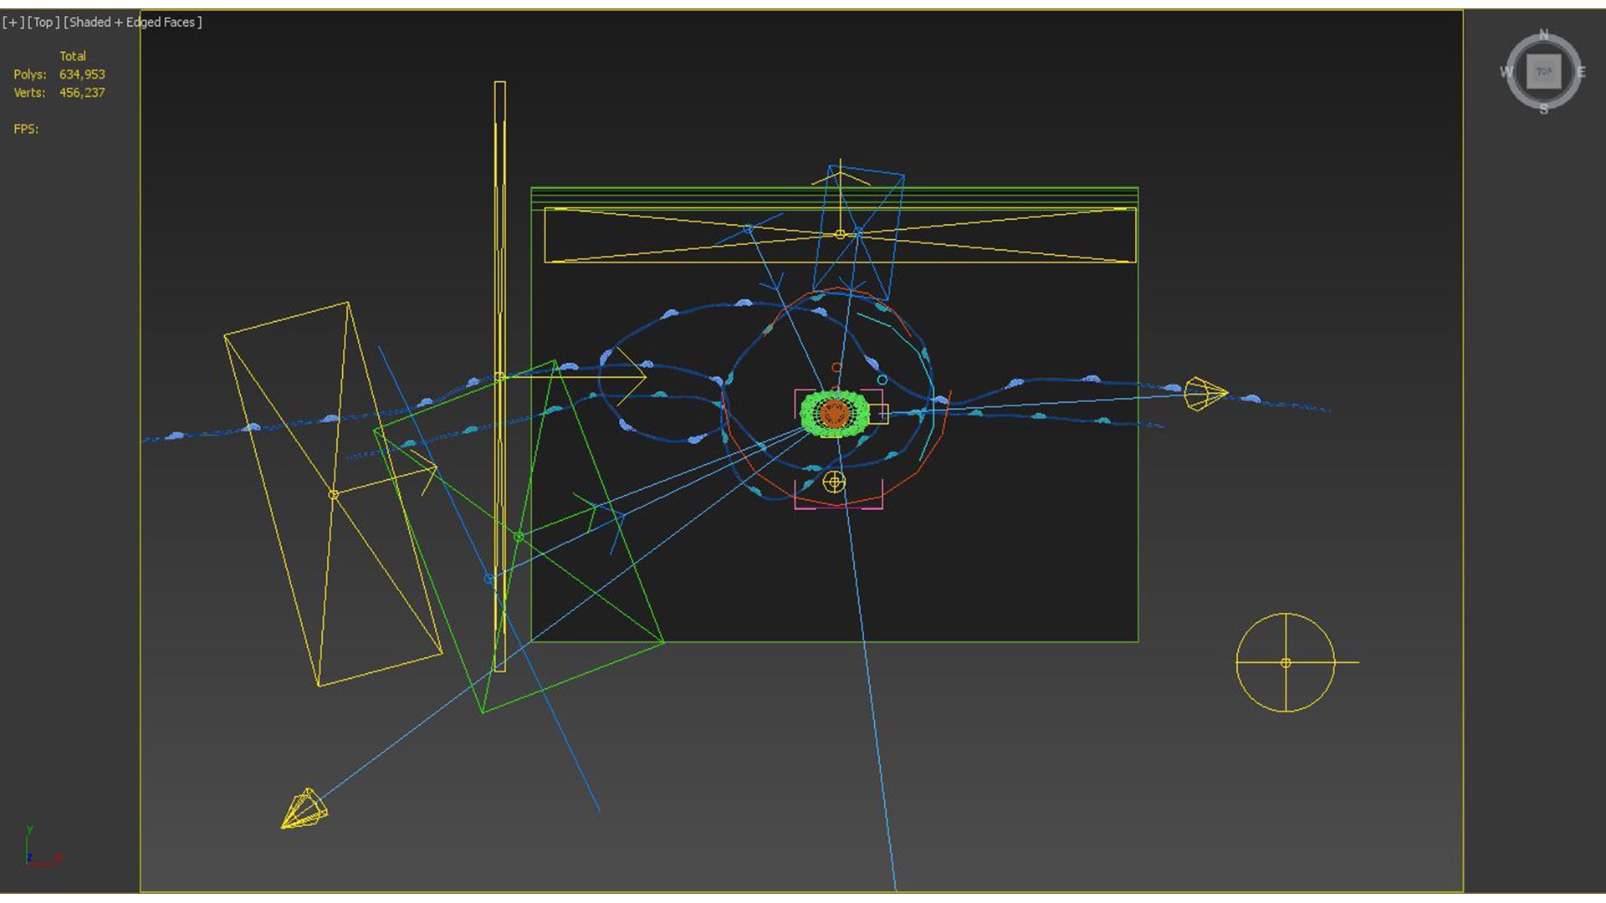Select the small cyan circle near central object
Screen dimensions: 1606x903
[882, 380]
